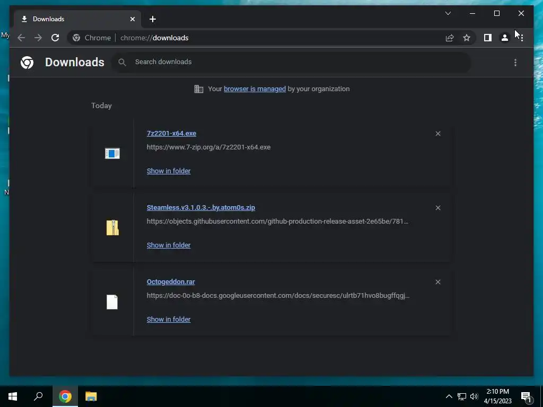The width and height of the screenshot is (543, 407).
Task: Open the Downloads page more actions menu
Action: [515, 63]
